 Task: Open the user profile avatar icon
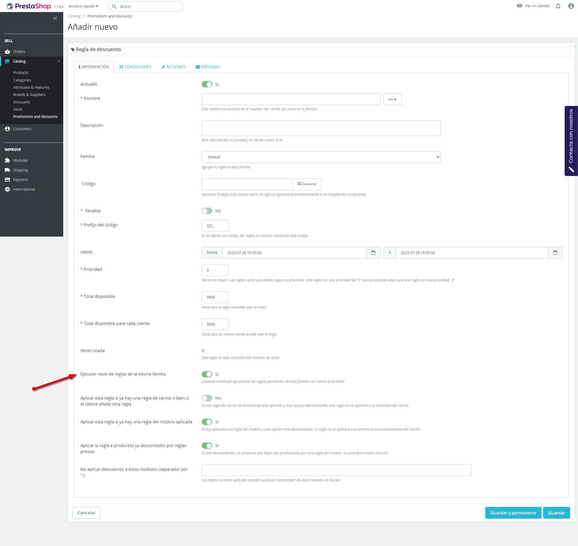[x=571, y=6]
